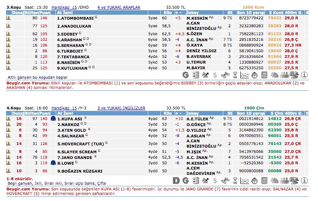
Task: Click the binoculars icon in race 3 toolbar
Action: coord(225,75)
